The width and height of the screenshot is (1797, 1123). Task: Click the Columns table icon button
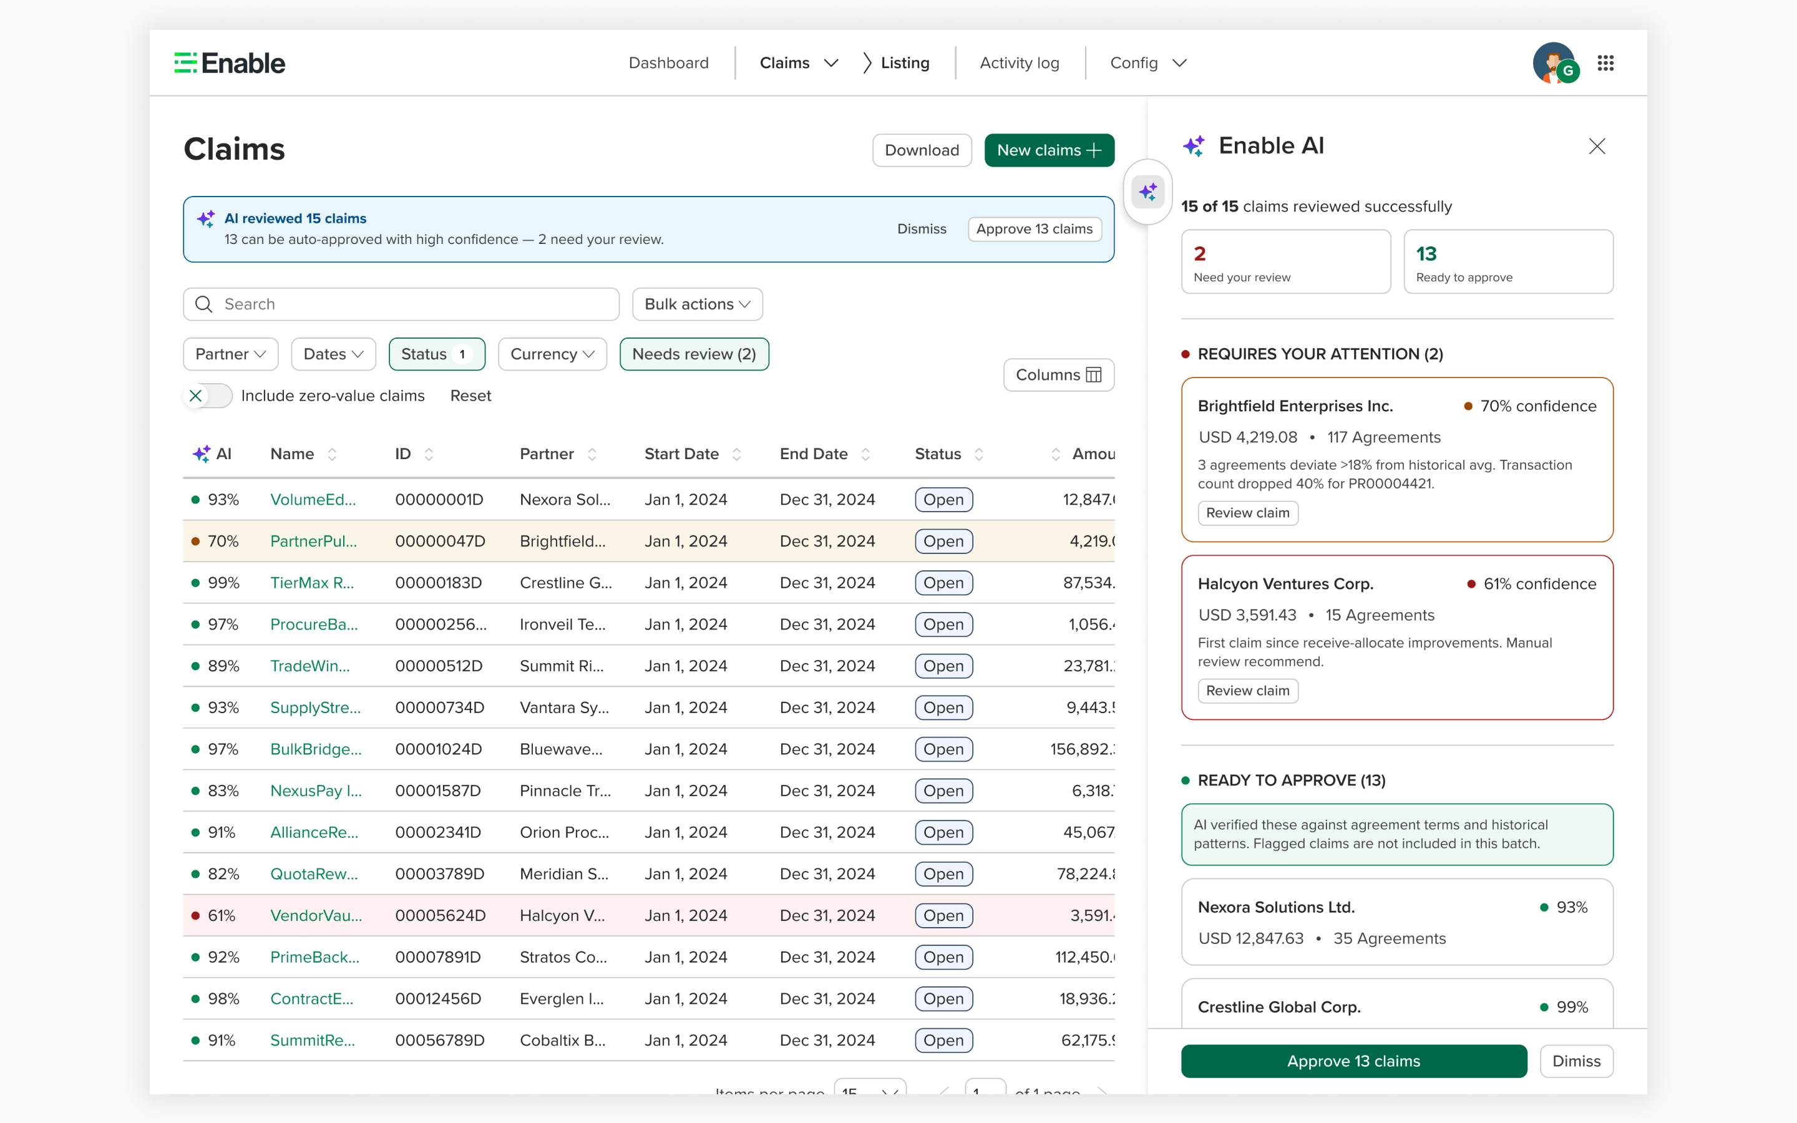[1059, 375]
